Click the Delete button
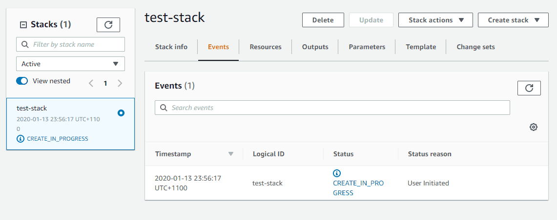The height and width of the screenshot is (220, 557). (x=323, y=20)
